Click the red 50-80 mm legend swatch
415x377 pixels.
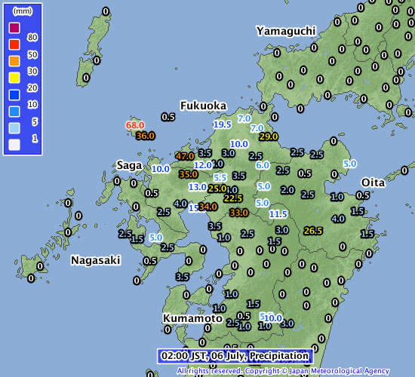click(x=14, y=44)
